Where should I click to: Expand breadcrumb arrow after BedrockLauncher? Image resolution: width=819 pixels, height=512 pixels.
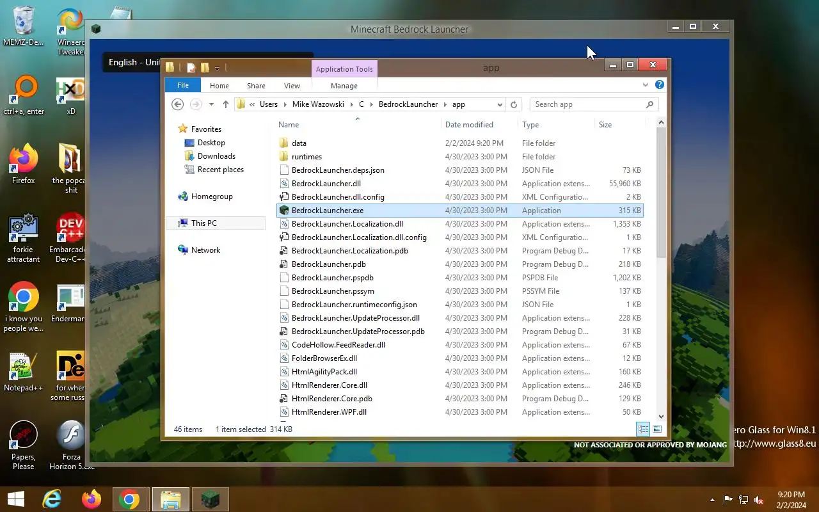point(445,104)
